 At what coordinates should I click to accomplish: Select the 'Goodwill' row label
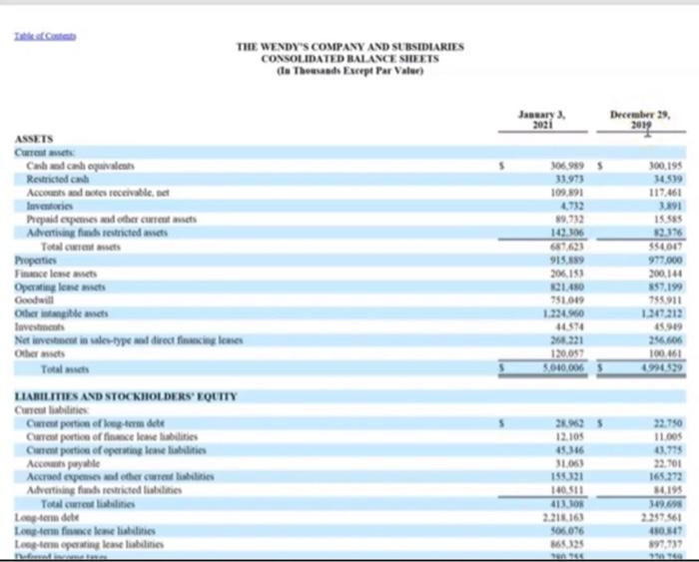[x=34, y=299]
